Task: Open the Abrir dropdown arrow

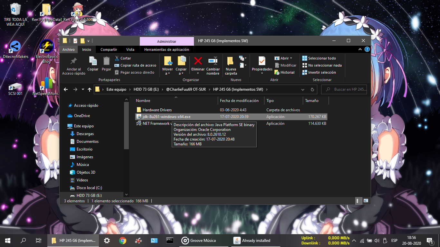Action: 291,58
